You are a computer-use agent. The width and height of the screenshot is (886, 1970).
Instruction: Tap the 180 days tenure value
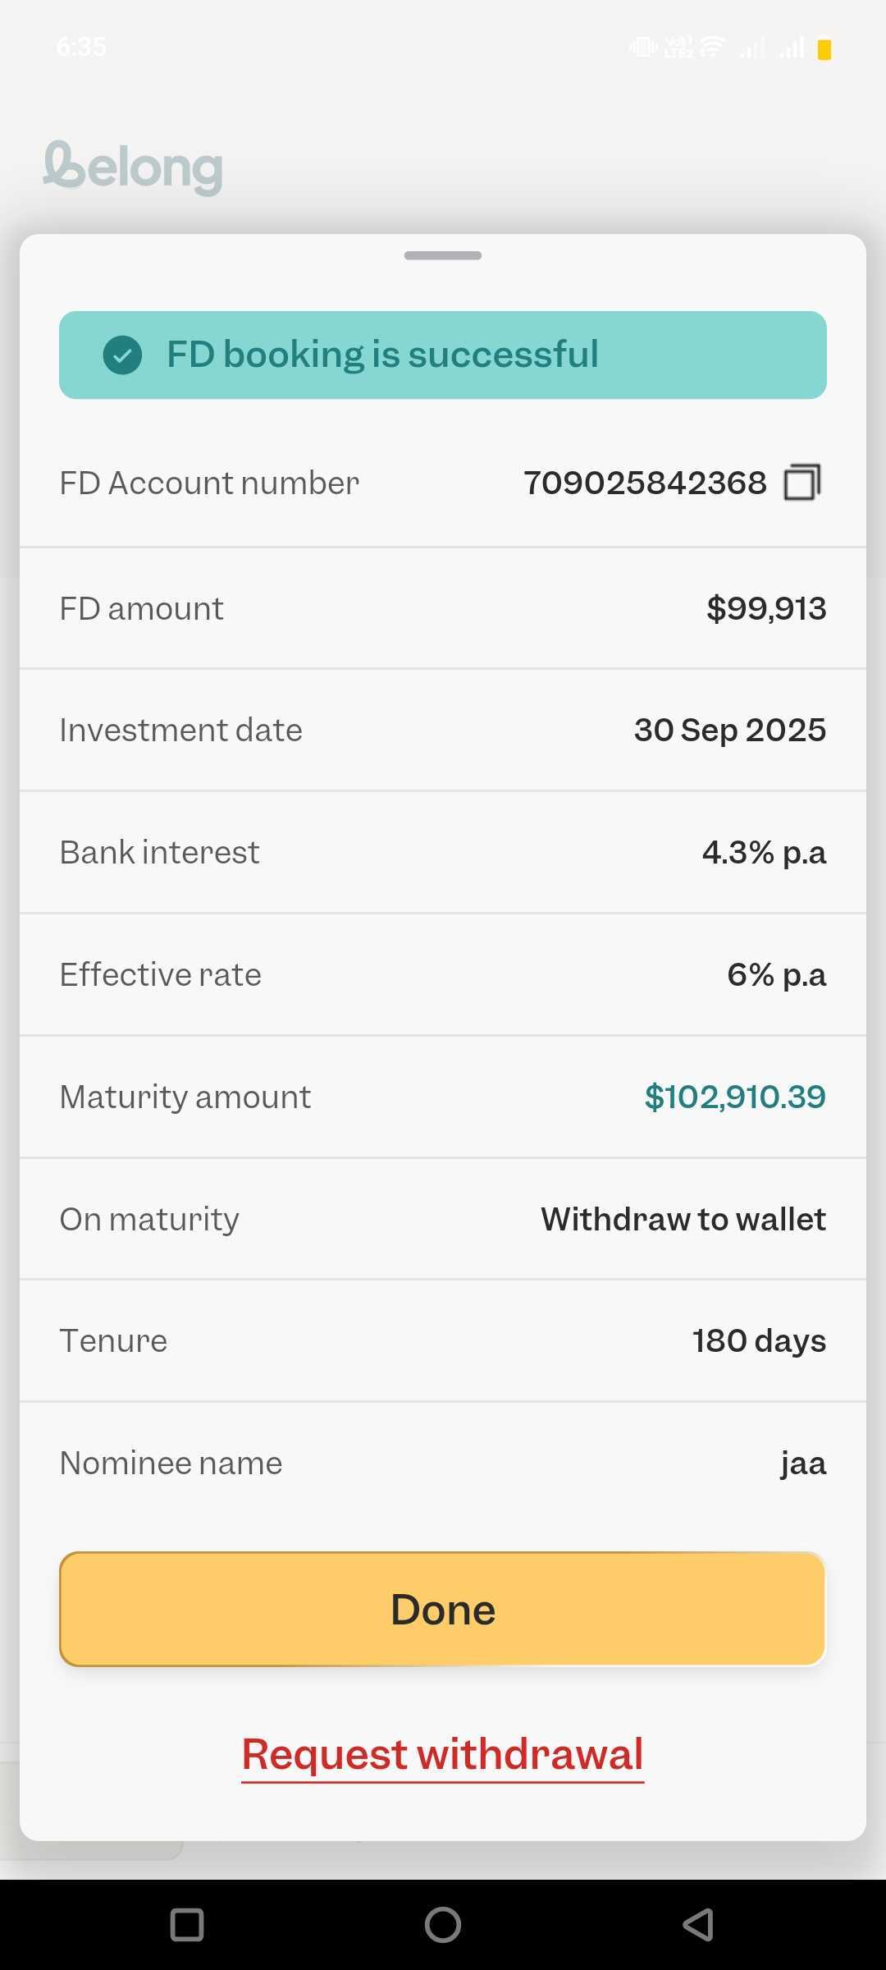tap(759, 1340)
